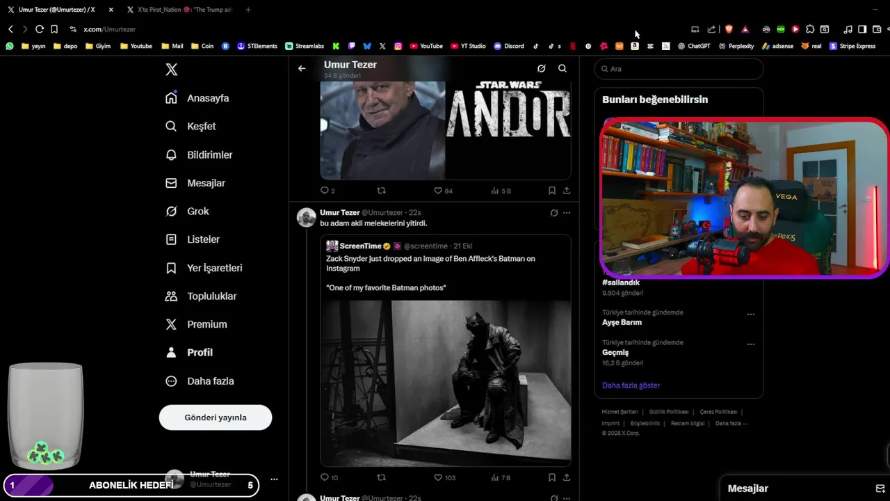Share the Andor image post
Viewport: 890px width, 501px height.
(x=567, y=191)
